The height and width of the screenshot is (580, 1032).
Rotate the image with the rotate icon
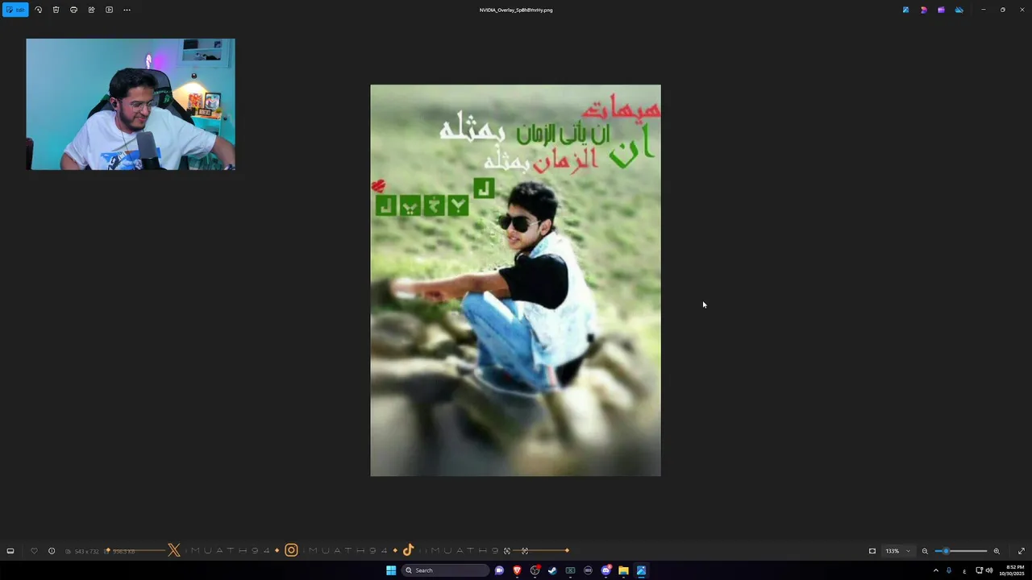point(38,10)
